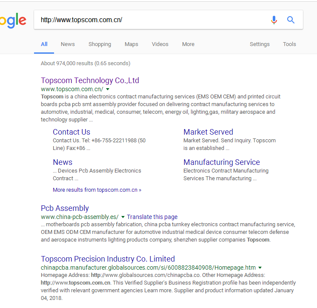Click the www.topscom.com.cn/ green URL

pyautogui.click(x=72, y=89)
